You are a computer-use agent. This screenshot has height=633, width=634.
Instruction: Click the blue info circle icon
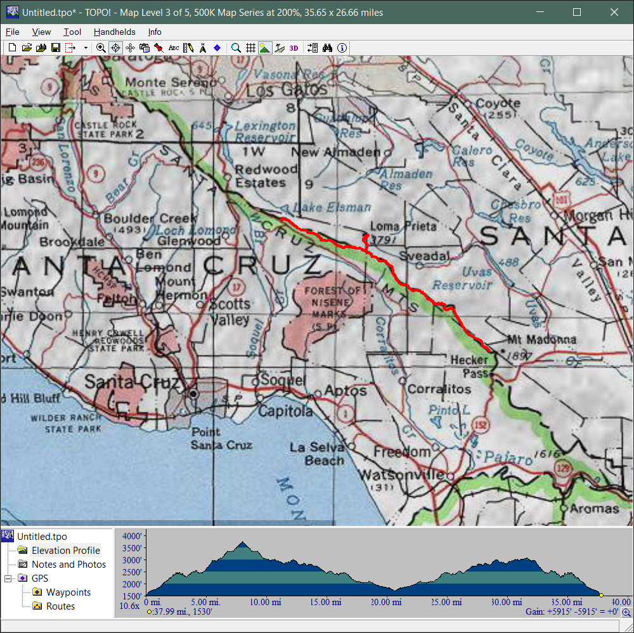coord(342,48)
